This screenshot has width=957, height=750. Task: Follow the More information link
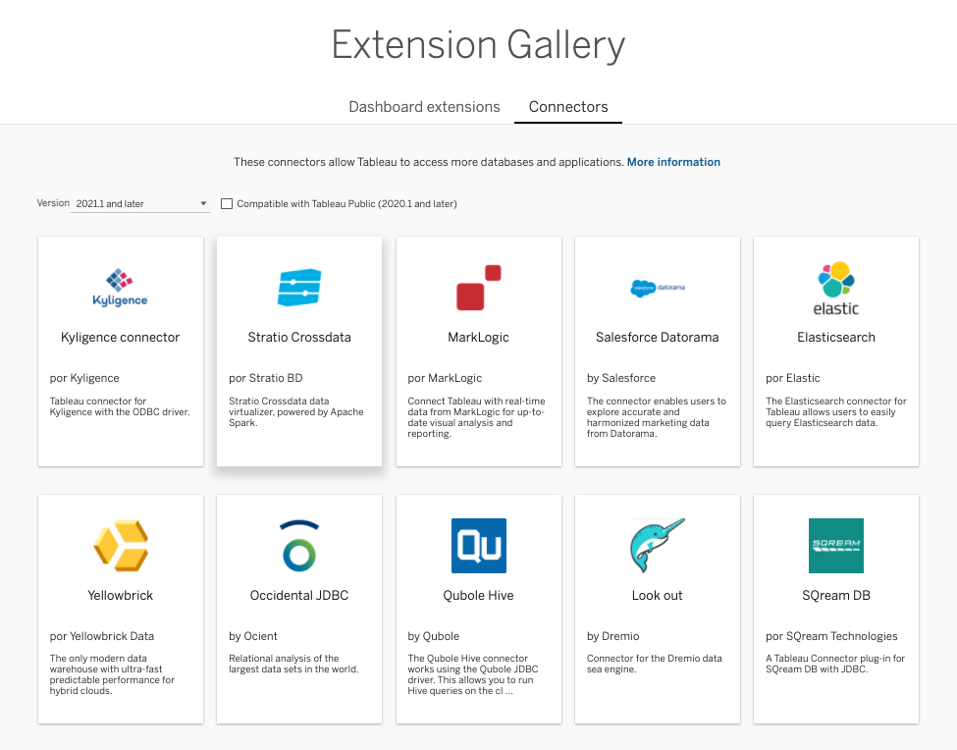click(x=673, y=162)
